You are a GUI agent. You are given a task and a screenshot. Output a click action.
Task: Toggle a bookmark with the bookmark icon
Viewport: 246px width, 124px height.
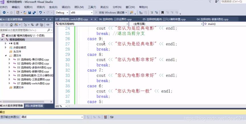(163, 13)
